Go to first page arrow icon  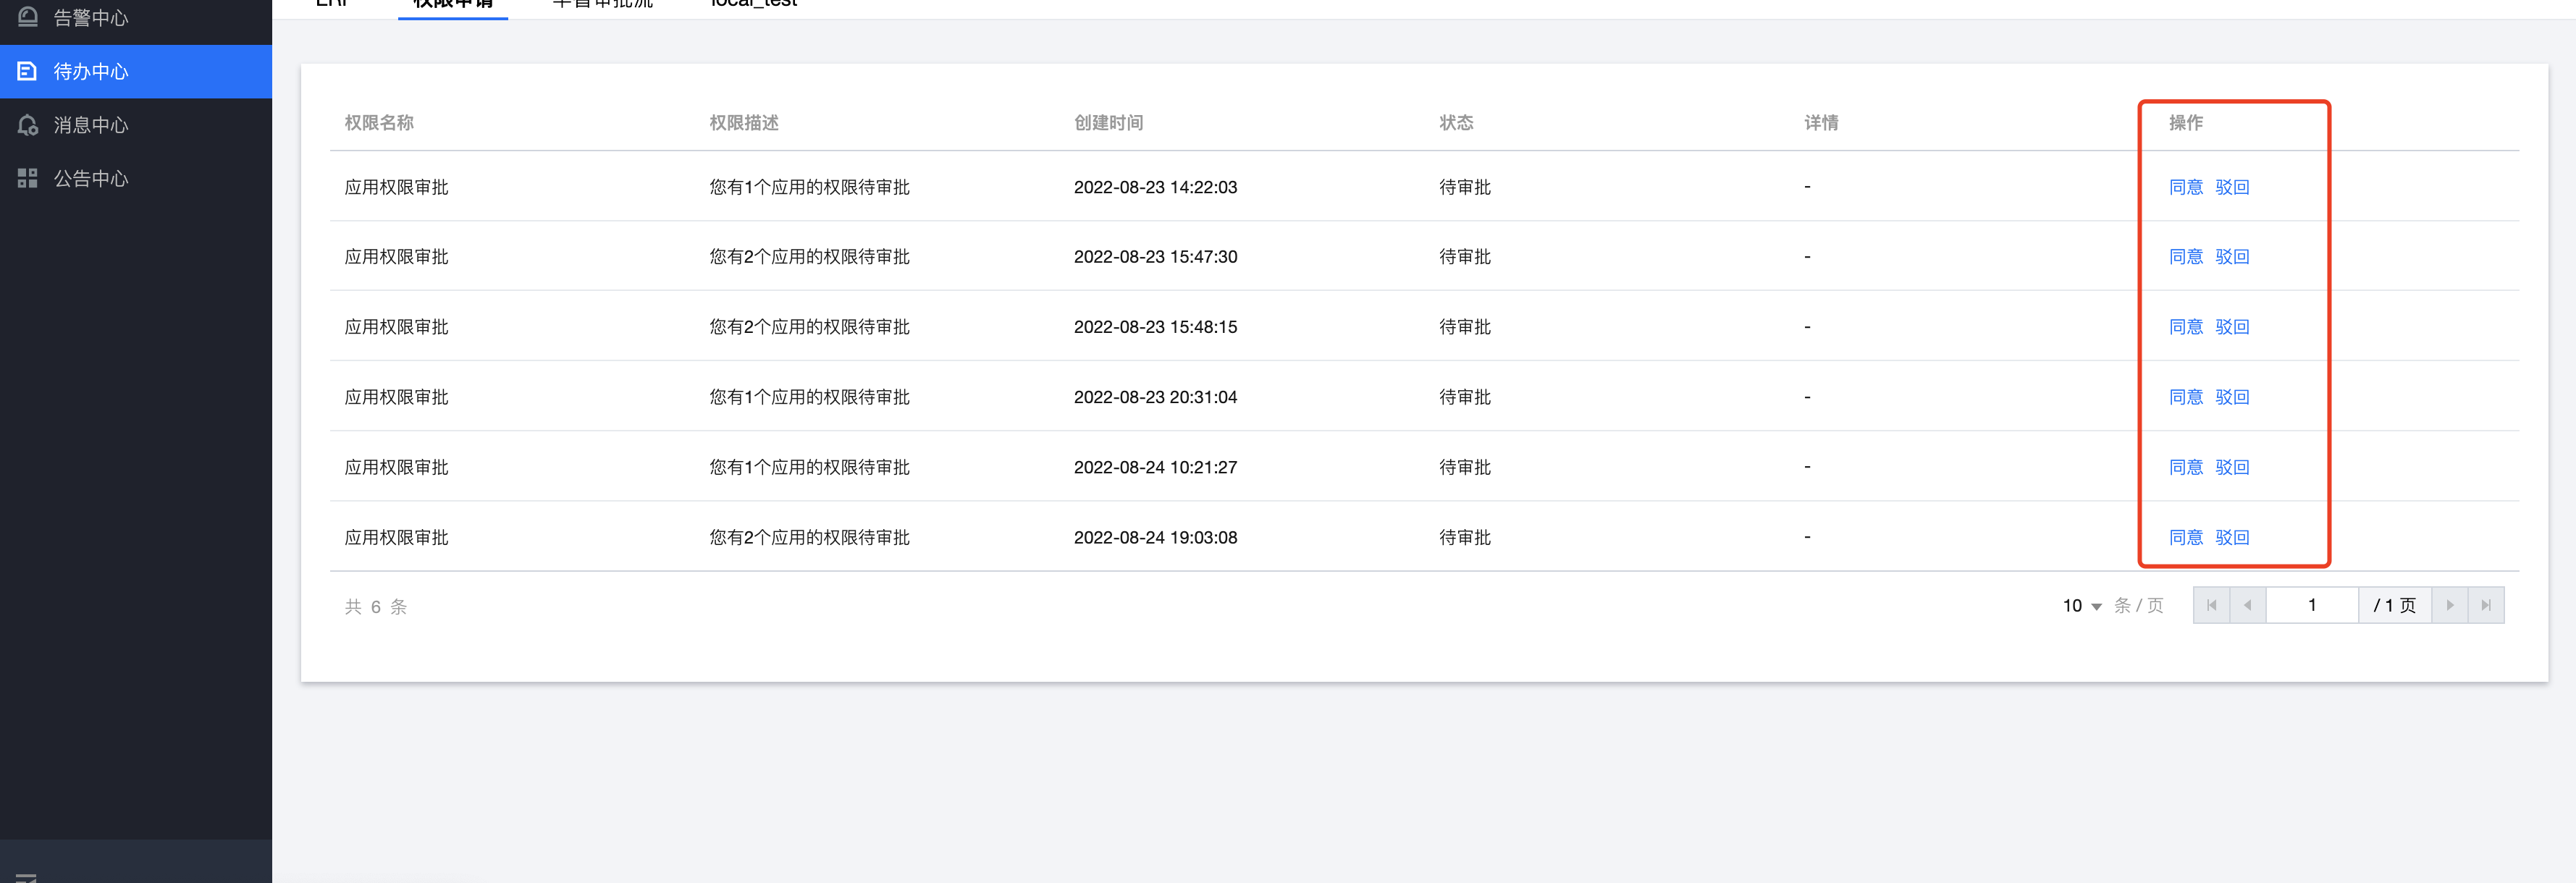(2211, 605)
